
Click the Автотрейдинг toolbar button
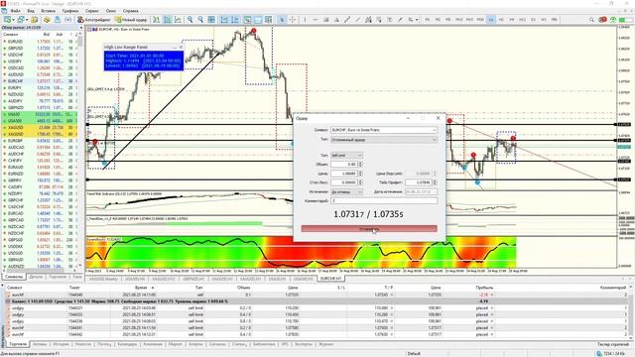tap(94, 20)
